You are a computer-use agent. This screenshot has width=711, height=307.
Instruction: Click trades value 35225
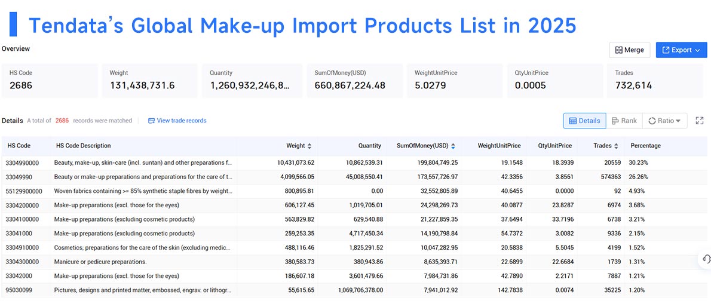point(612,290)
